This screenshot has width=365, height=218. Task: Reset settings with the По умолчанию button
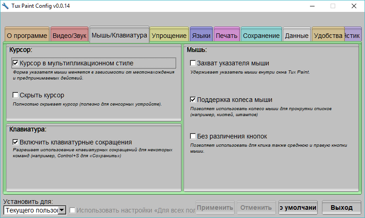tap(298, 207)
